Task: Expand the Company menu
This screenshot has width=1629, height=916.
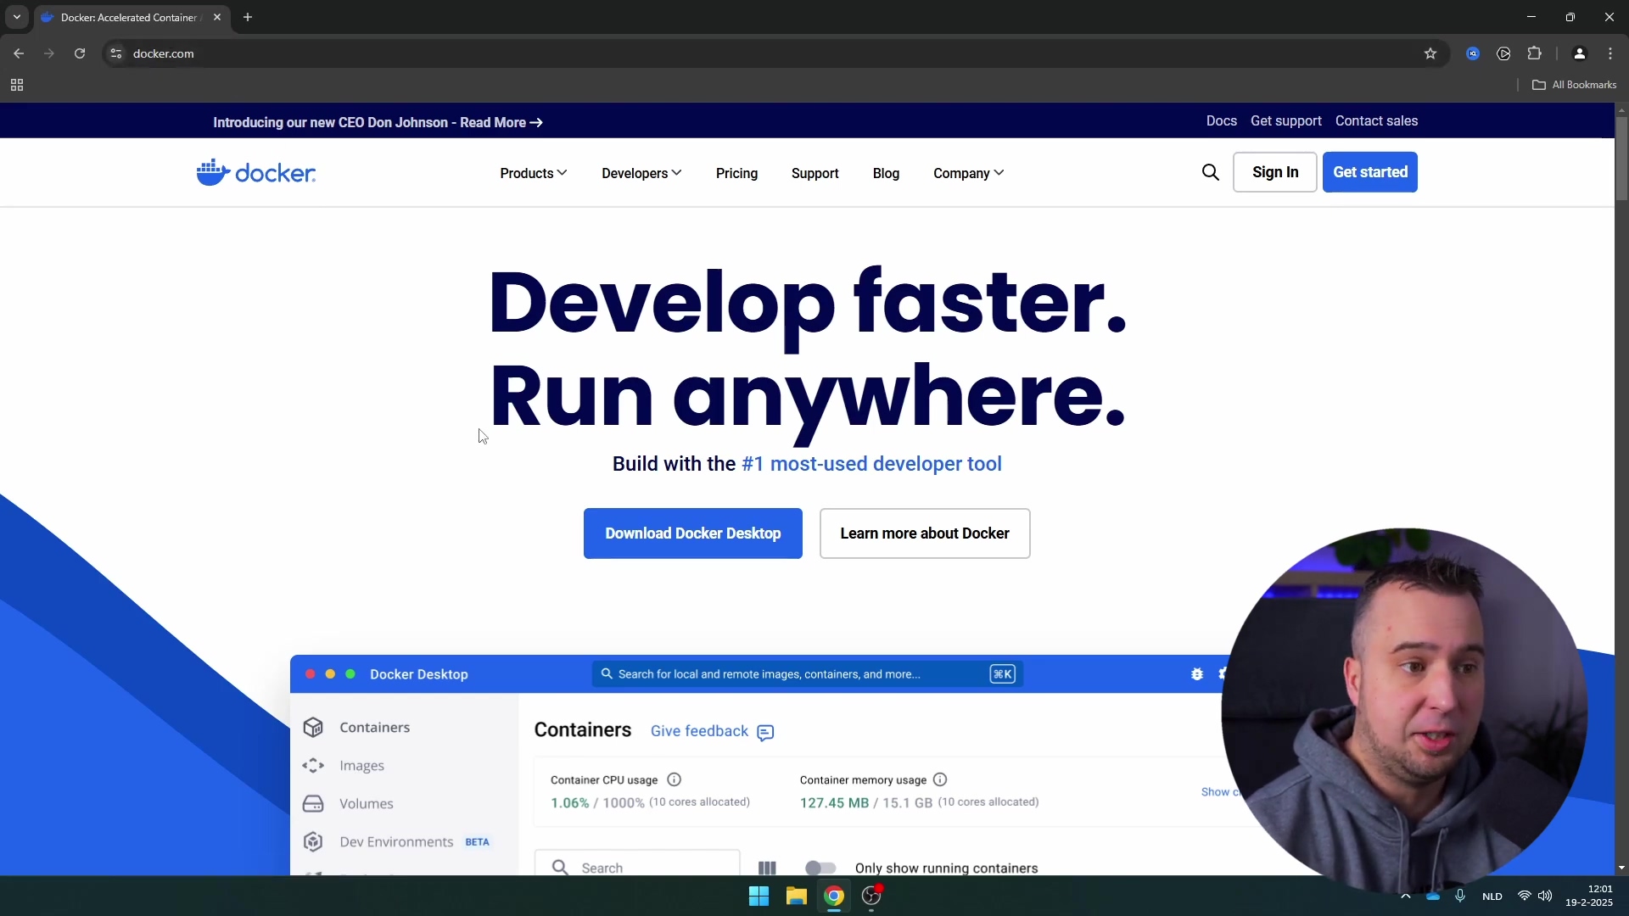Action: click(968, 173)
